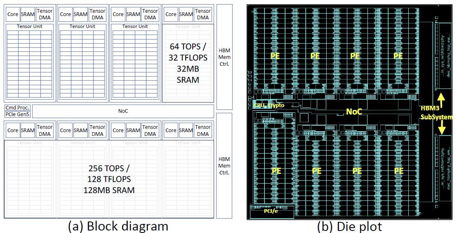The width and height of the screenshot is (457, 233).
Task: Click the white NoC bar in block diagram
Action: pyautogui.click(x=123, y=111)
